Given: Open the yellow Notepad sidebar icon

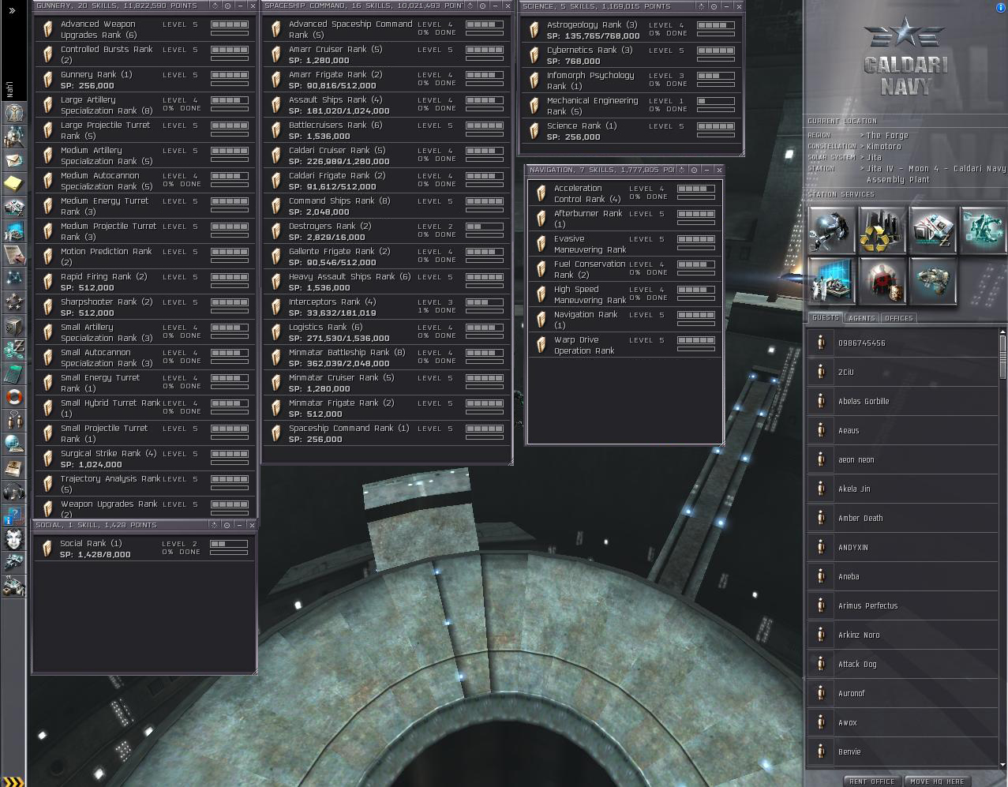Looking at the screenshot, I should [13, 183].
